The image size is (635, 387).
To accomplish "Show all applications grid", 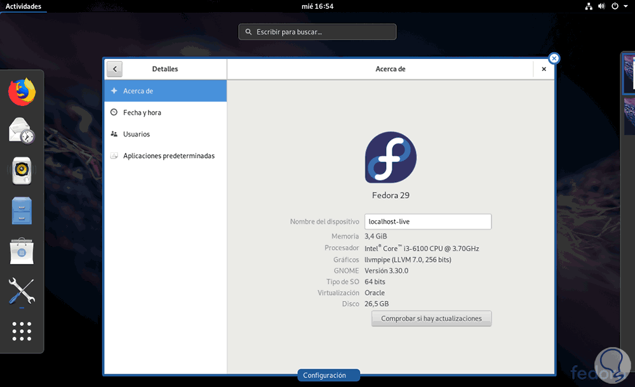I will tap(22, 331).
